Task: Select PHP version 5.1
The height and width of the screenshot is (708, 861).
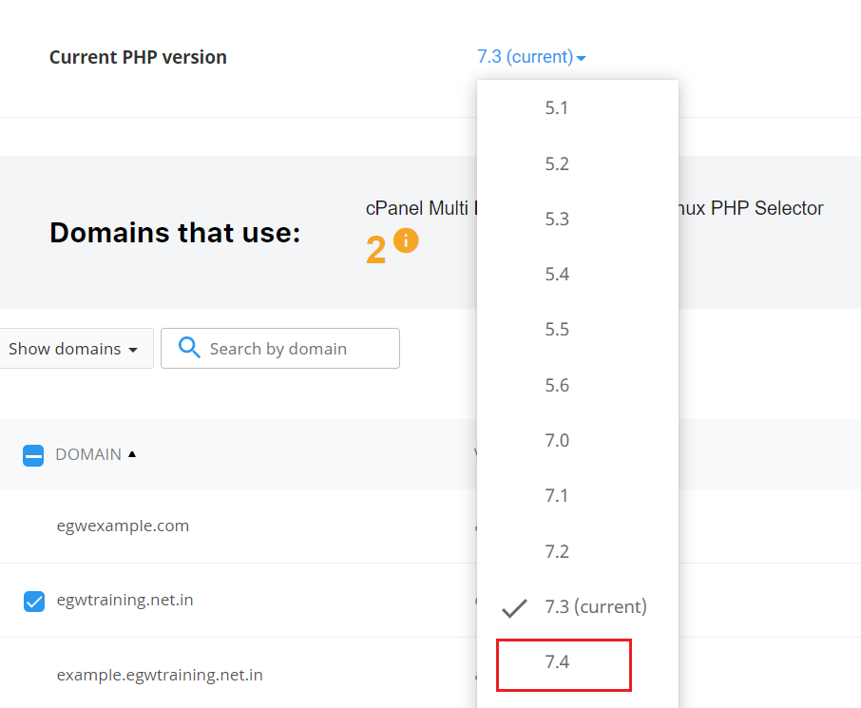Action: tap(558, 108)
